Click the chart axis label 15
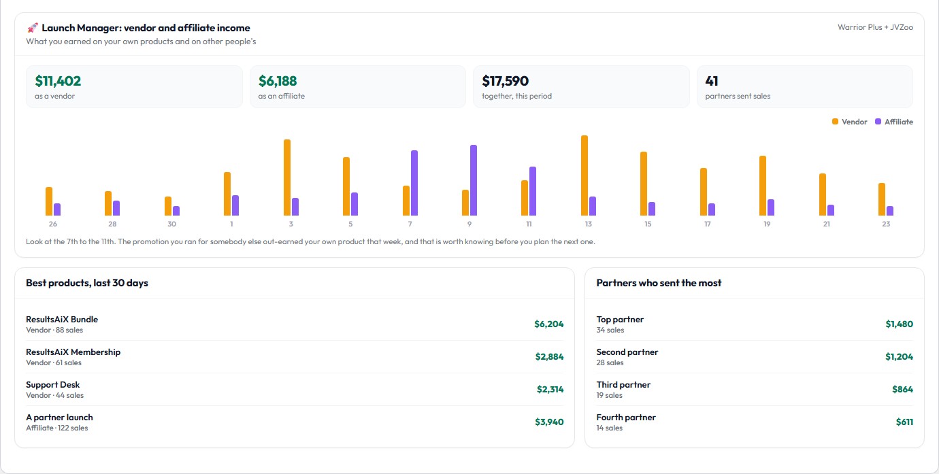 tap(648, 224)
